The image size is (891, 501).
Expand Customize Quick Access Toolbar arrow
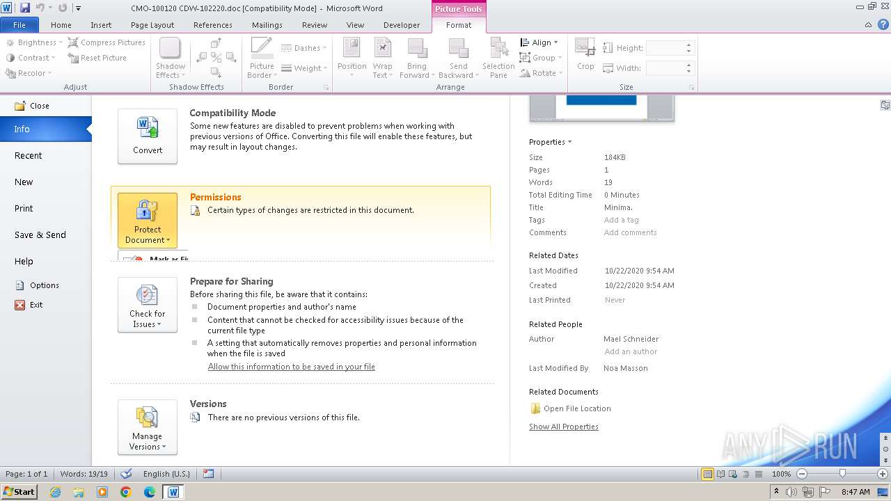click(78, 8)
